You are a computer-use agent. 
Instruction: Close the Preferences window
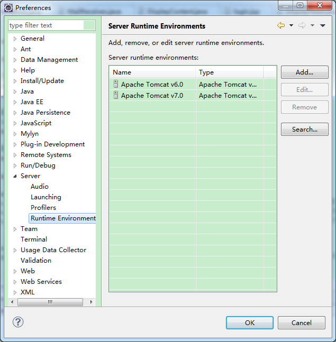coord(320,5)
